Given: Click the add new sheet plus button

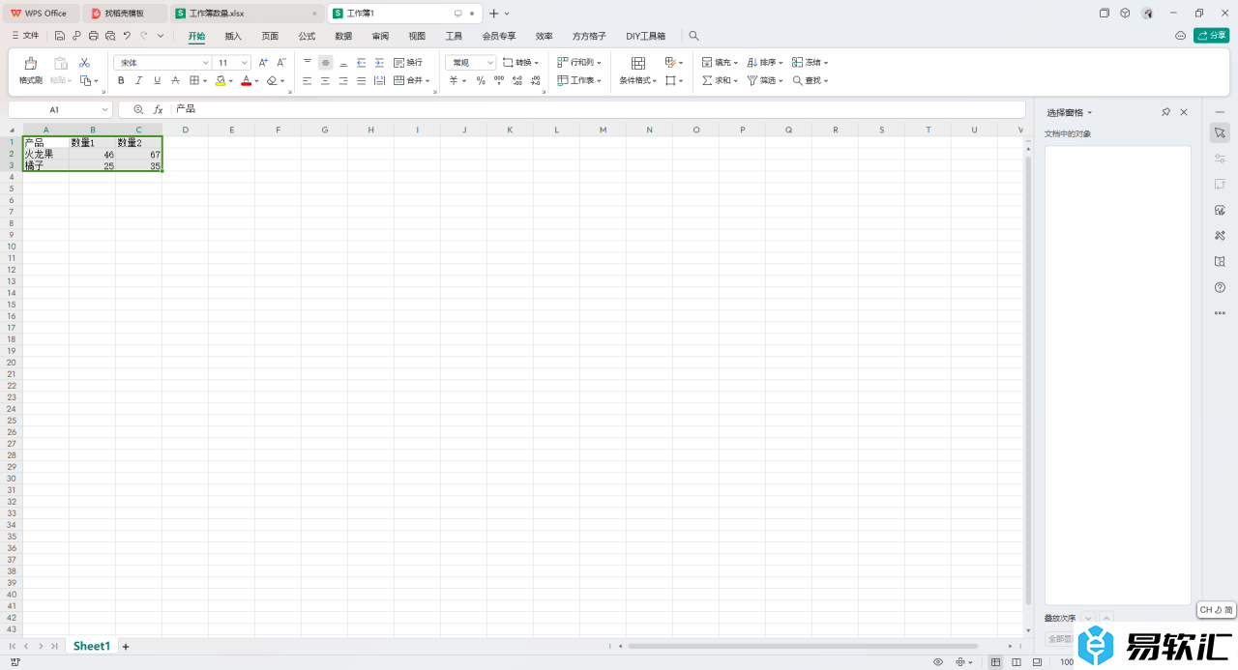Looking at the screenshot, I should pyautogui.click(x=125, y=646).
